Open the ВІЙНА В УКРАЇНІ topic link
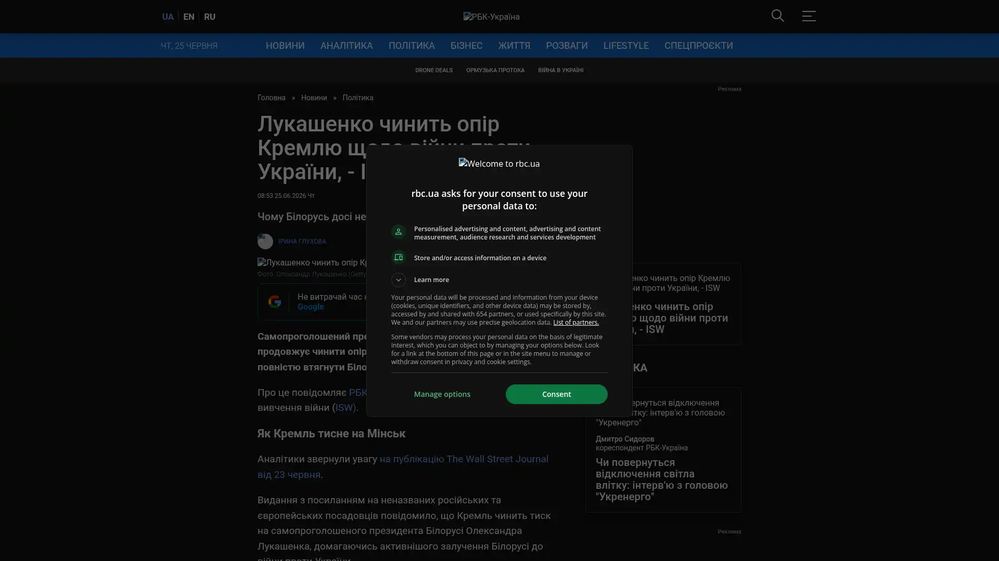Image resolution: width=999 pixels, height=561 pixels. point(560,70)
